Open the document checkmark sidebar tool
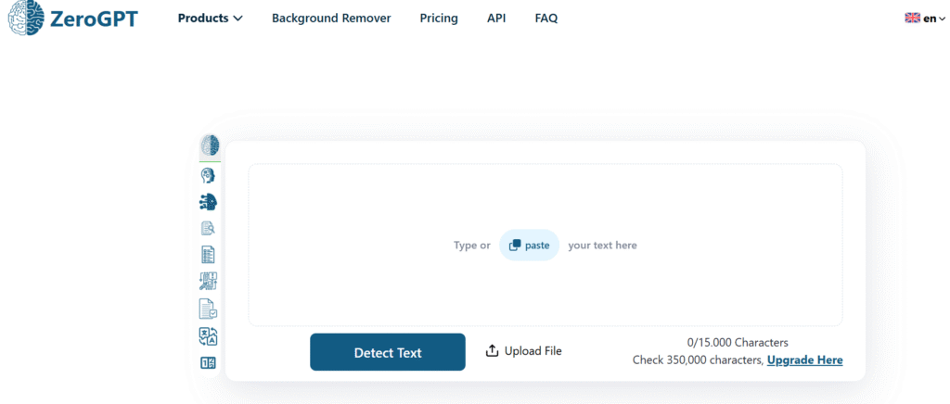The height and width of the screenshot is (404, 950). click(x=209, y=309)
